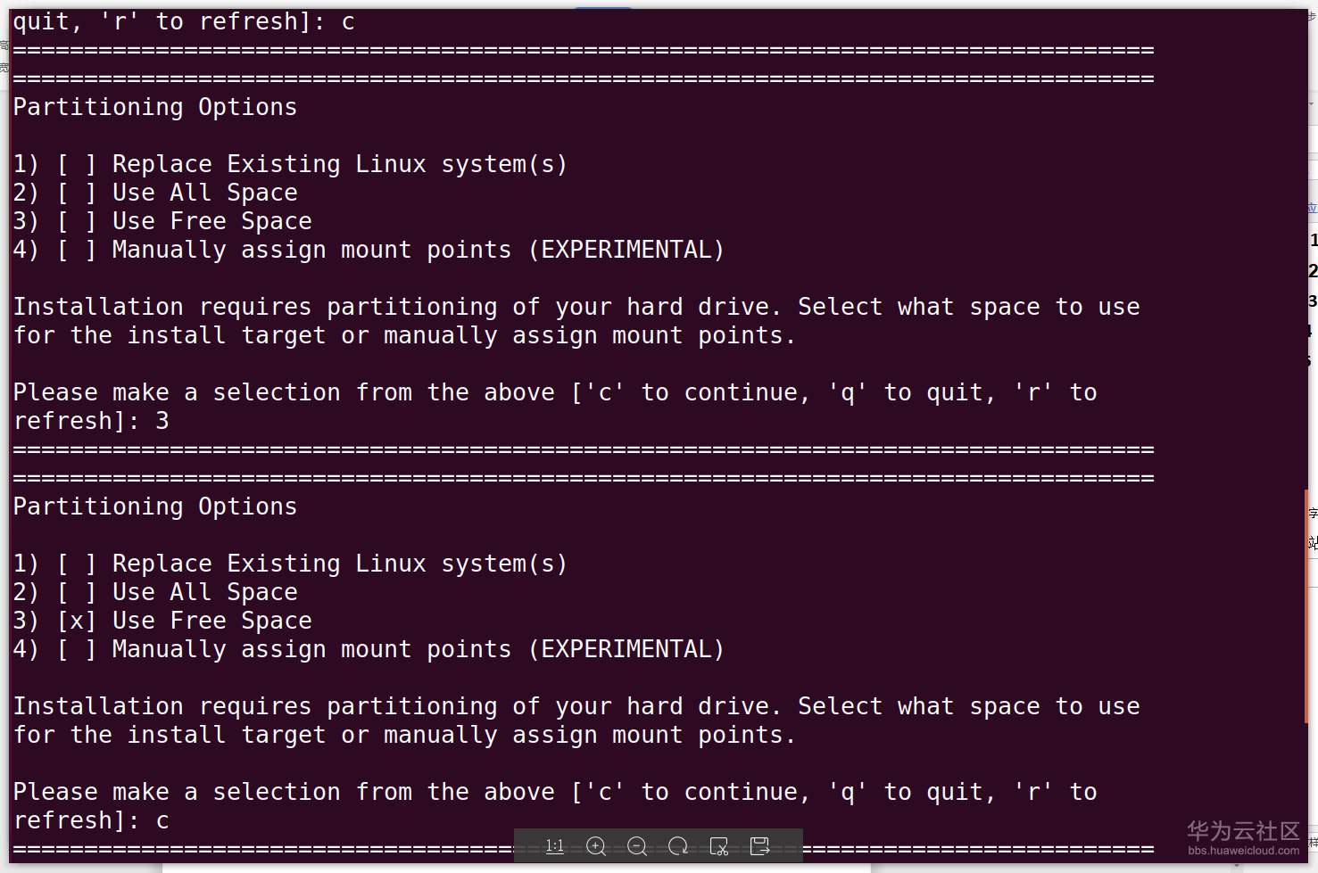This screenshot has width=1318, height=873.
Task: Toggle the checked [x] Use Free Space box
Action: coord(77,621)
